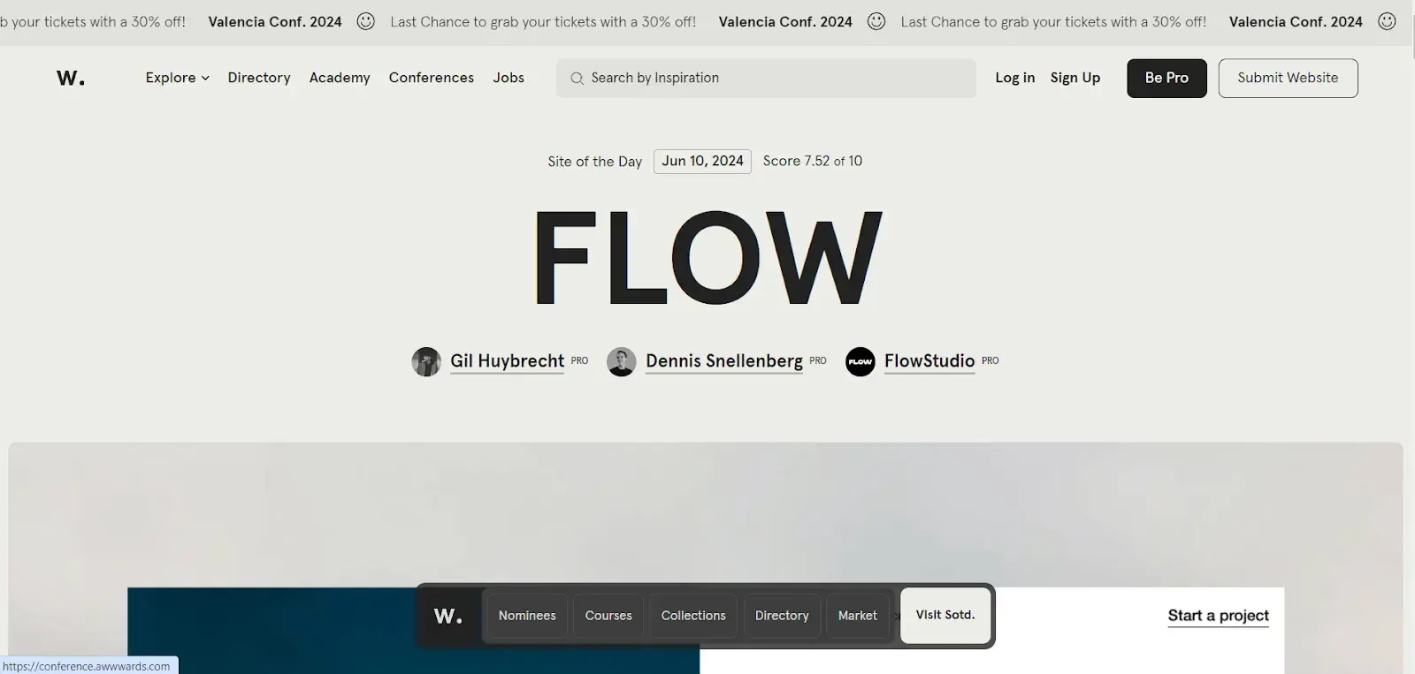Open the Jobs page
Image resolution: width=1415 pixels, height=674 pixels.
(x=509, y=78)
